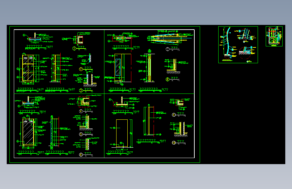The height and width of the screenshot is (189, 292).
Task: Select detail marker circle number 5
Action: (x=81, y=134)
